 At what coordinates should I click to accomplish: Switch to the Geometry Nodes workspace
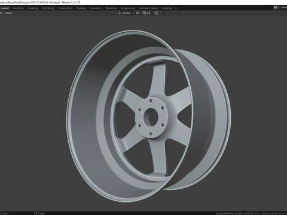[x=148, y=8]
